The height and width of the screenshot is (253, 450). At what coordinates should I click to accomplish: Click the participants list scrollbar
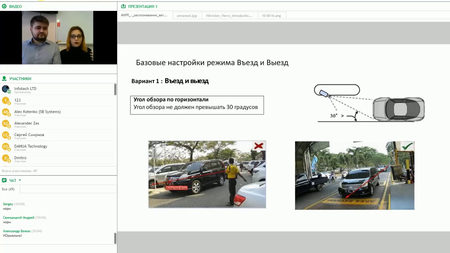click(115, 89)
